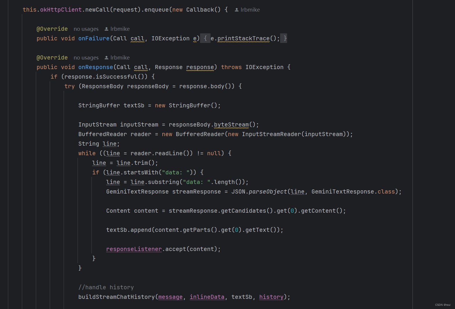Click the printStackTrace call
455x309 pixels.
tap(244, 39)
